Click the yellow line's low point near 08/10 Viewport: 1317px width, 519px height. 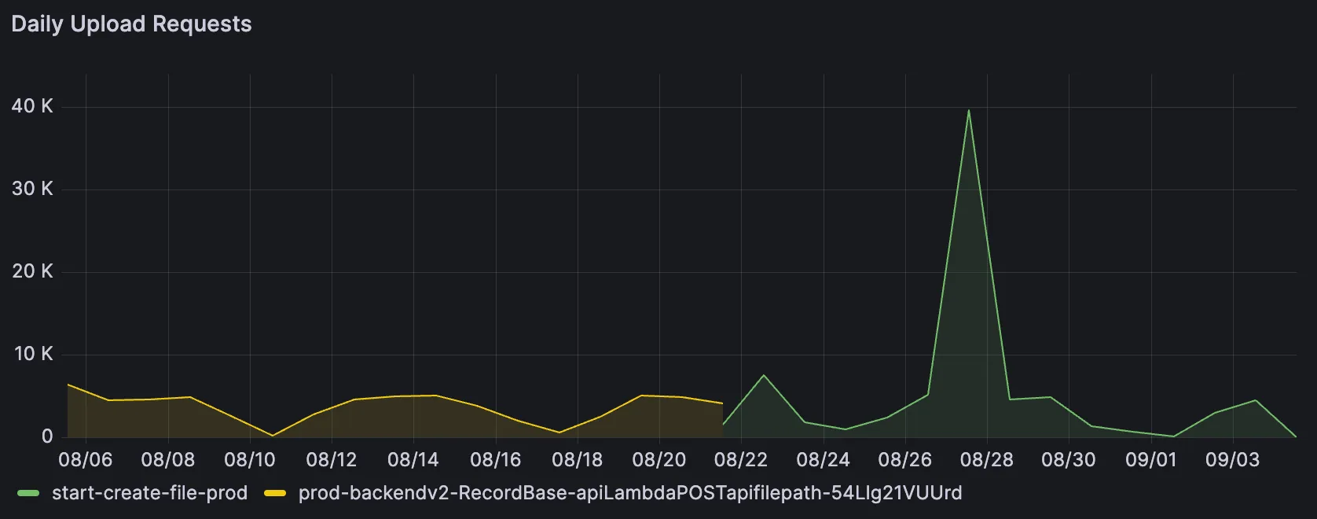point(273,436)
